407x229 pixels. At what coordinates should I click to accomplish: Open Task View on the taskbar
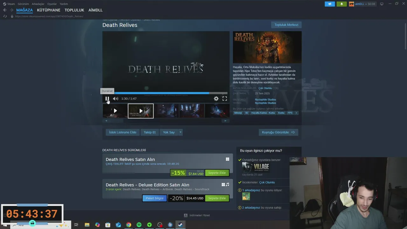pos(76,225)
